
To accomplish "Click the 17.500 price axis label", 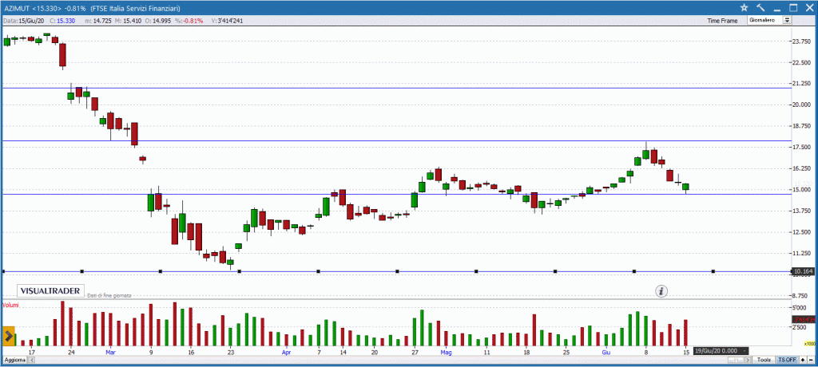I will pos(804,148).
